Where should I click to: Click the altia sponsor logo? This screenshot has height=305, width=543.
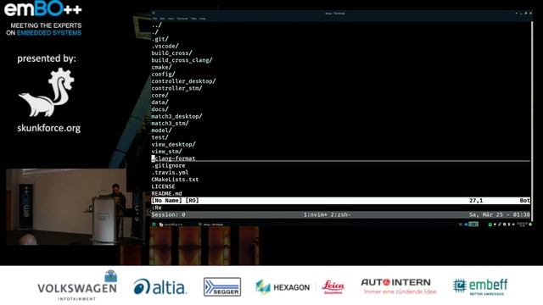click(160, 286)
